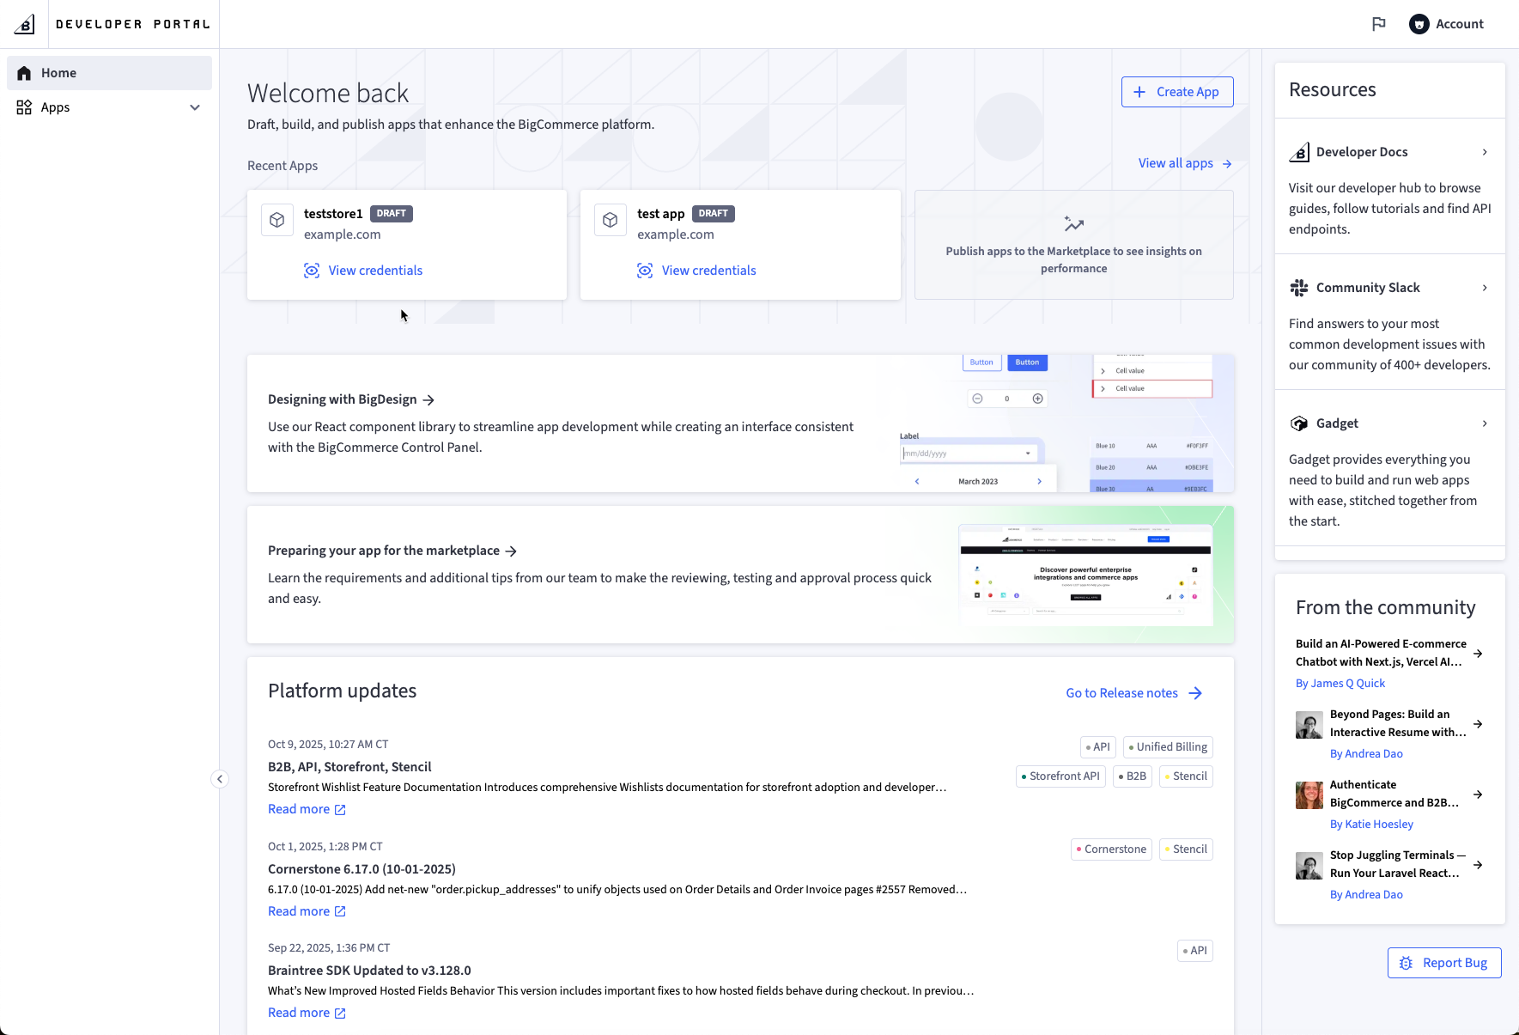Click the Developer Docs chevron

coord(1485,152)
